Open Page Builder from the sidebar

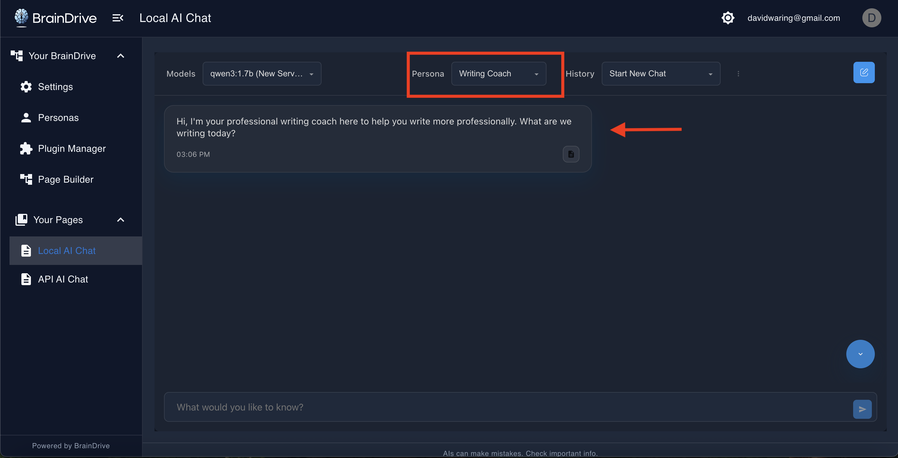click(x=66, y=179)
